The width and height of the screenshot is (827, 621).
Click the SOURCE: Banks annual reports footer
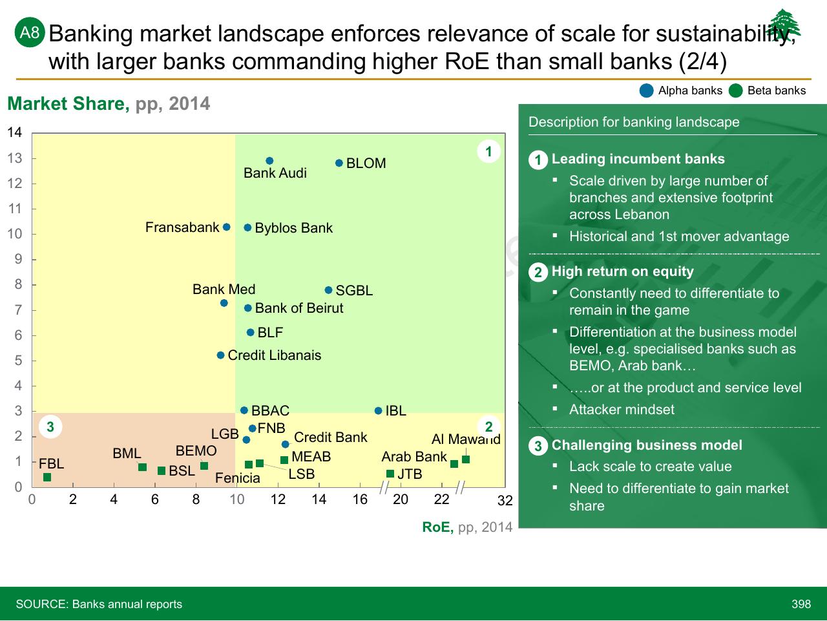point(99,604)
